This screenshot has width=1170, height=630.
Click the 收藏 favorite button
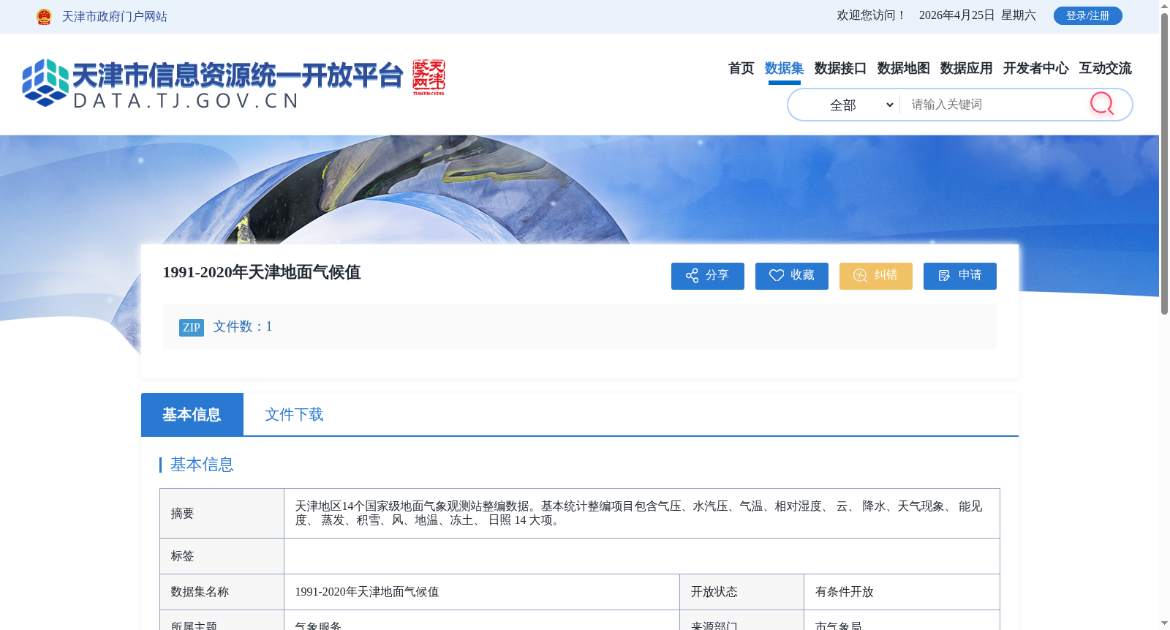[792, 276]
